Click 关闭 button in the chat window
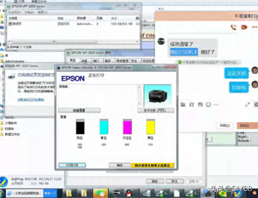258x198 pixels. [225, 126]
